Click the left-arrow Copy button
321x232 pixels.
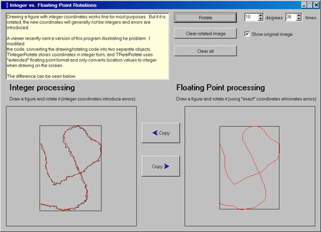[160, 133]
